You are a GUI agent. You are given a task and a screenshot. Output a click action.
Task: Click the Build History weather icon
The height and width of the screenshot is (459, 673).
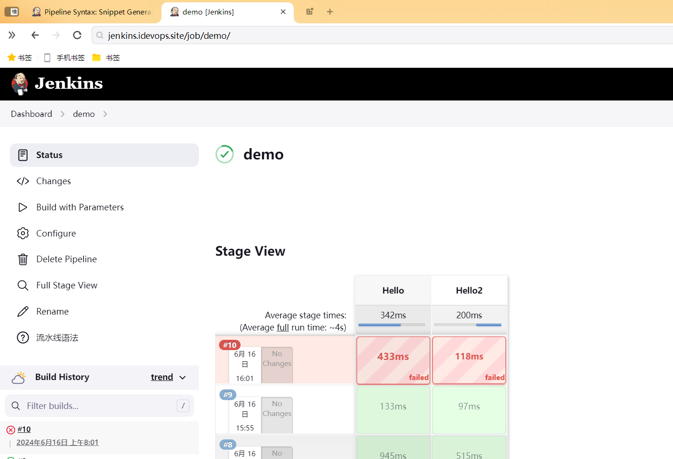pyautogui.click(x=19, y=378)
